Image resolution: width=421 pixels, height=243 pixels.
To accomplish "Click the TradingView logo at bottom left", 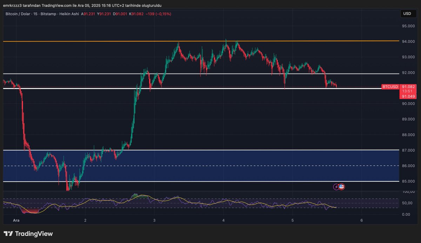I will [27, 234].
